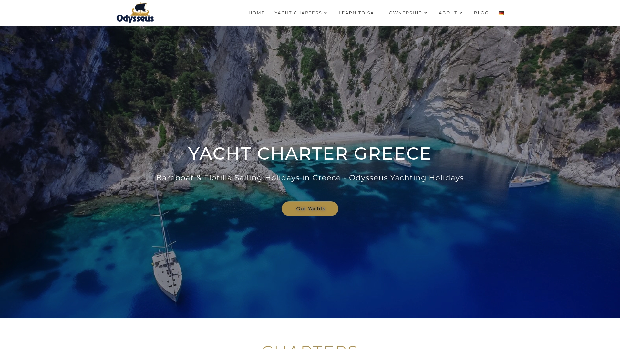This screenshot has height=349, width=620.
Task: Switch language via German flag icon
Action: click(x=501, y=13)
